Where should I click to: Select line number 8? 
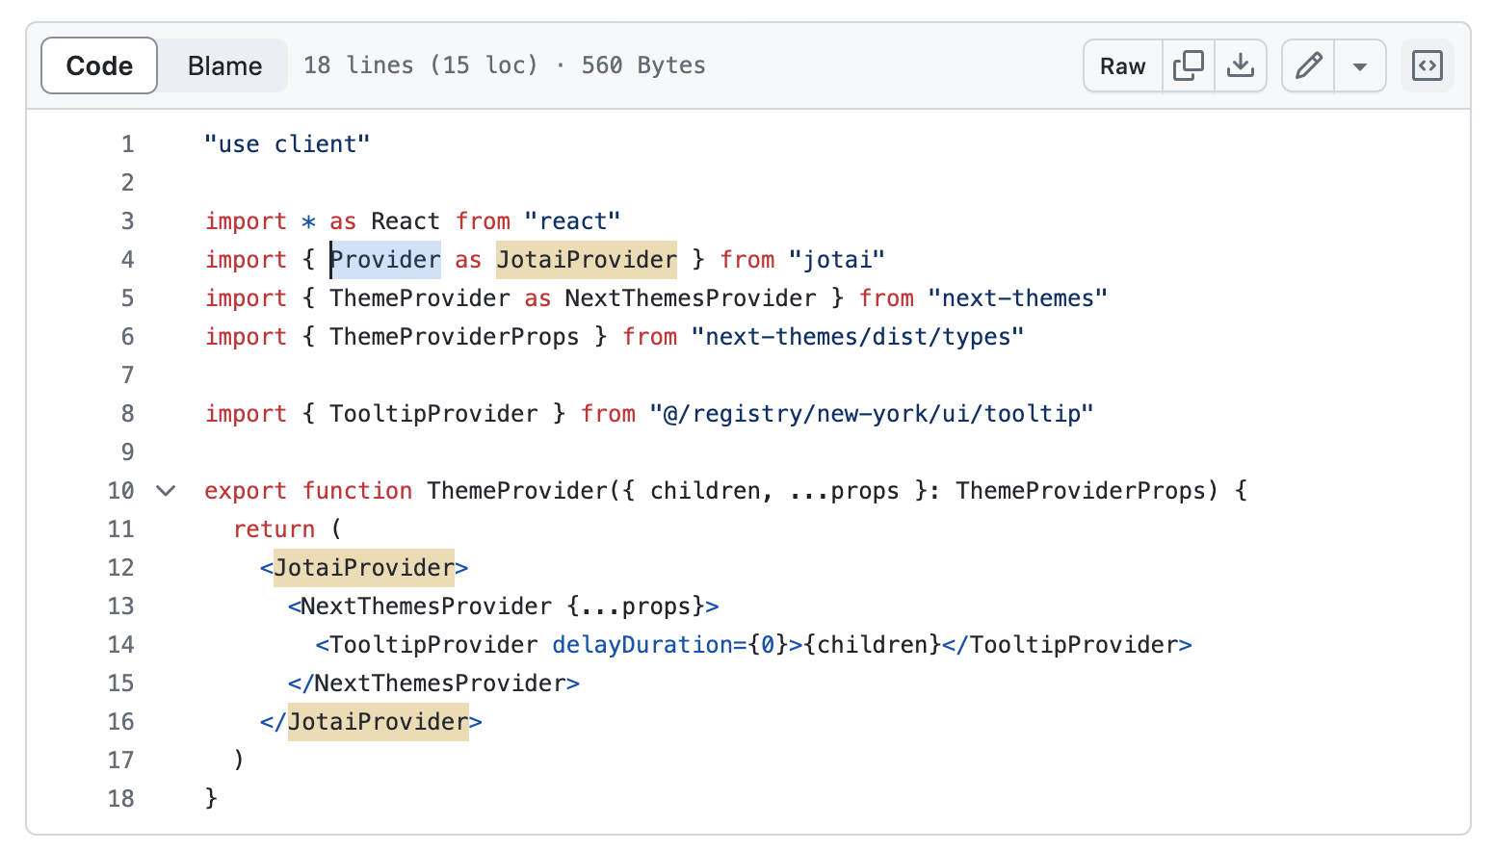(x=127, y=414)
